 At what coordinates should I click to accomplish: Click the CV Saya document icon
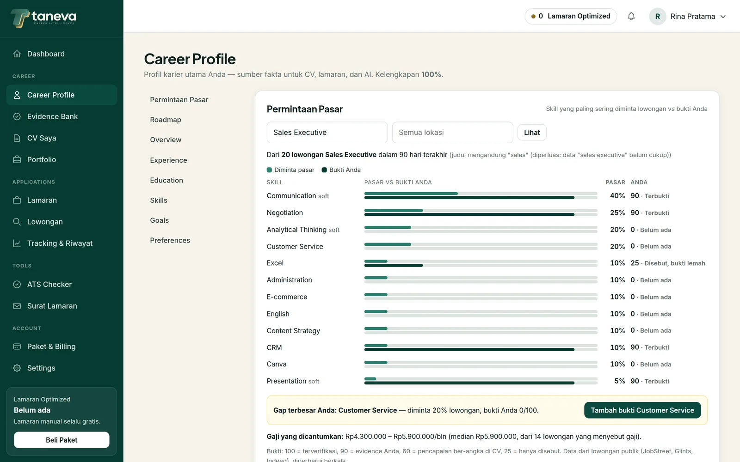coord(17,138)
